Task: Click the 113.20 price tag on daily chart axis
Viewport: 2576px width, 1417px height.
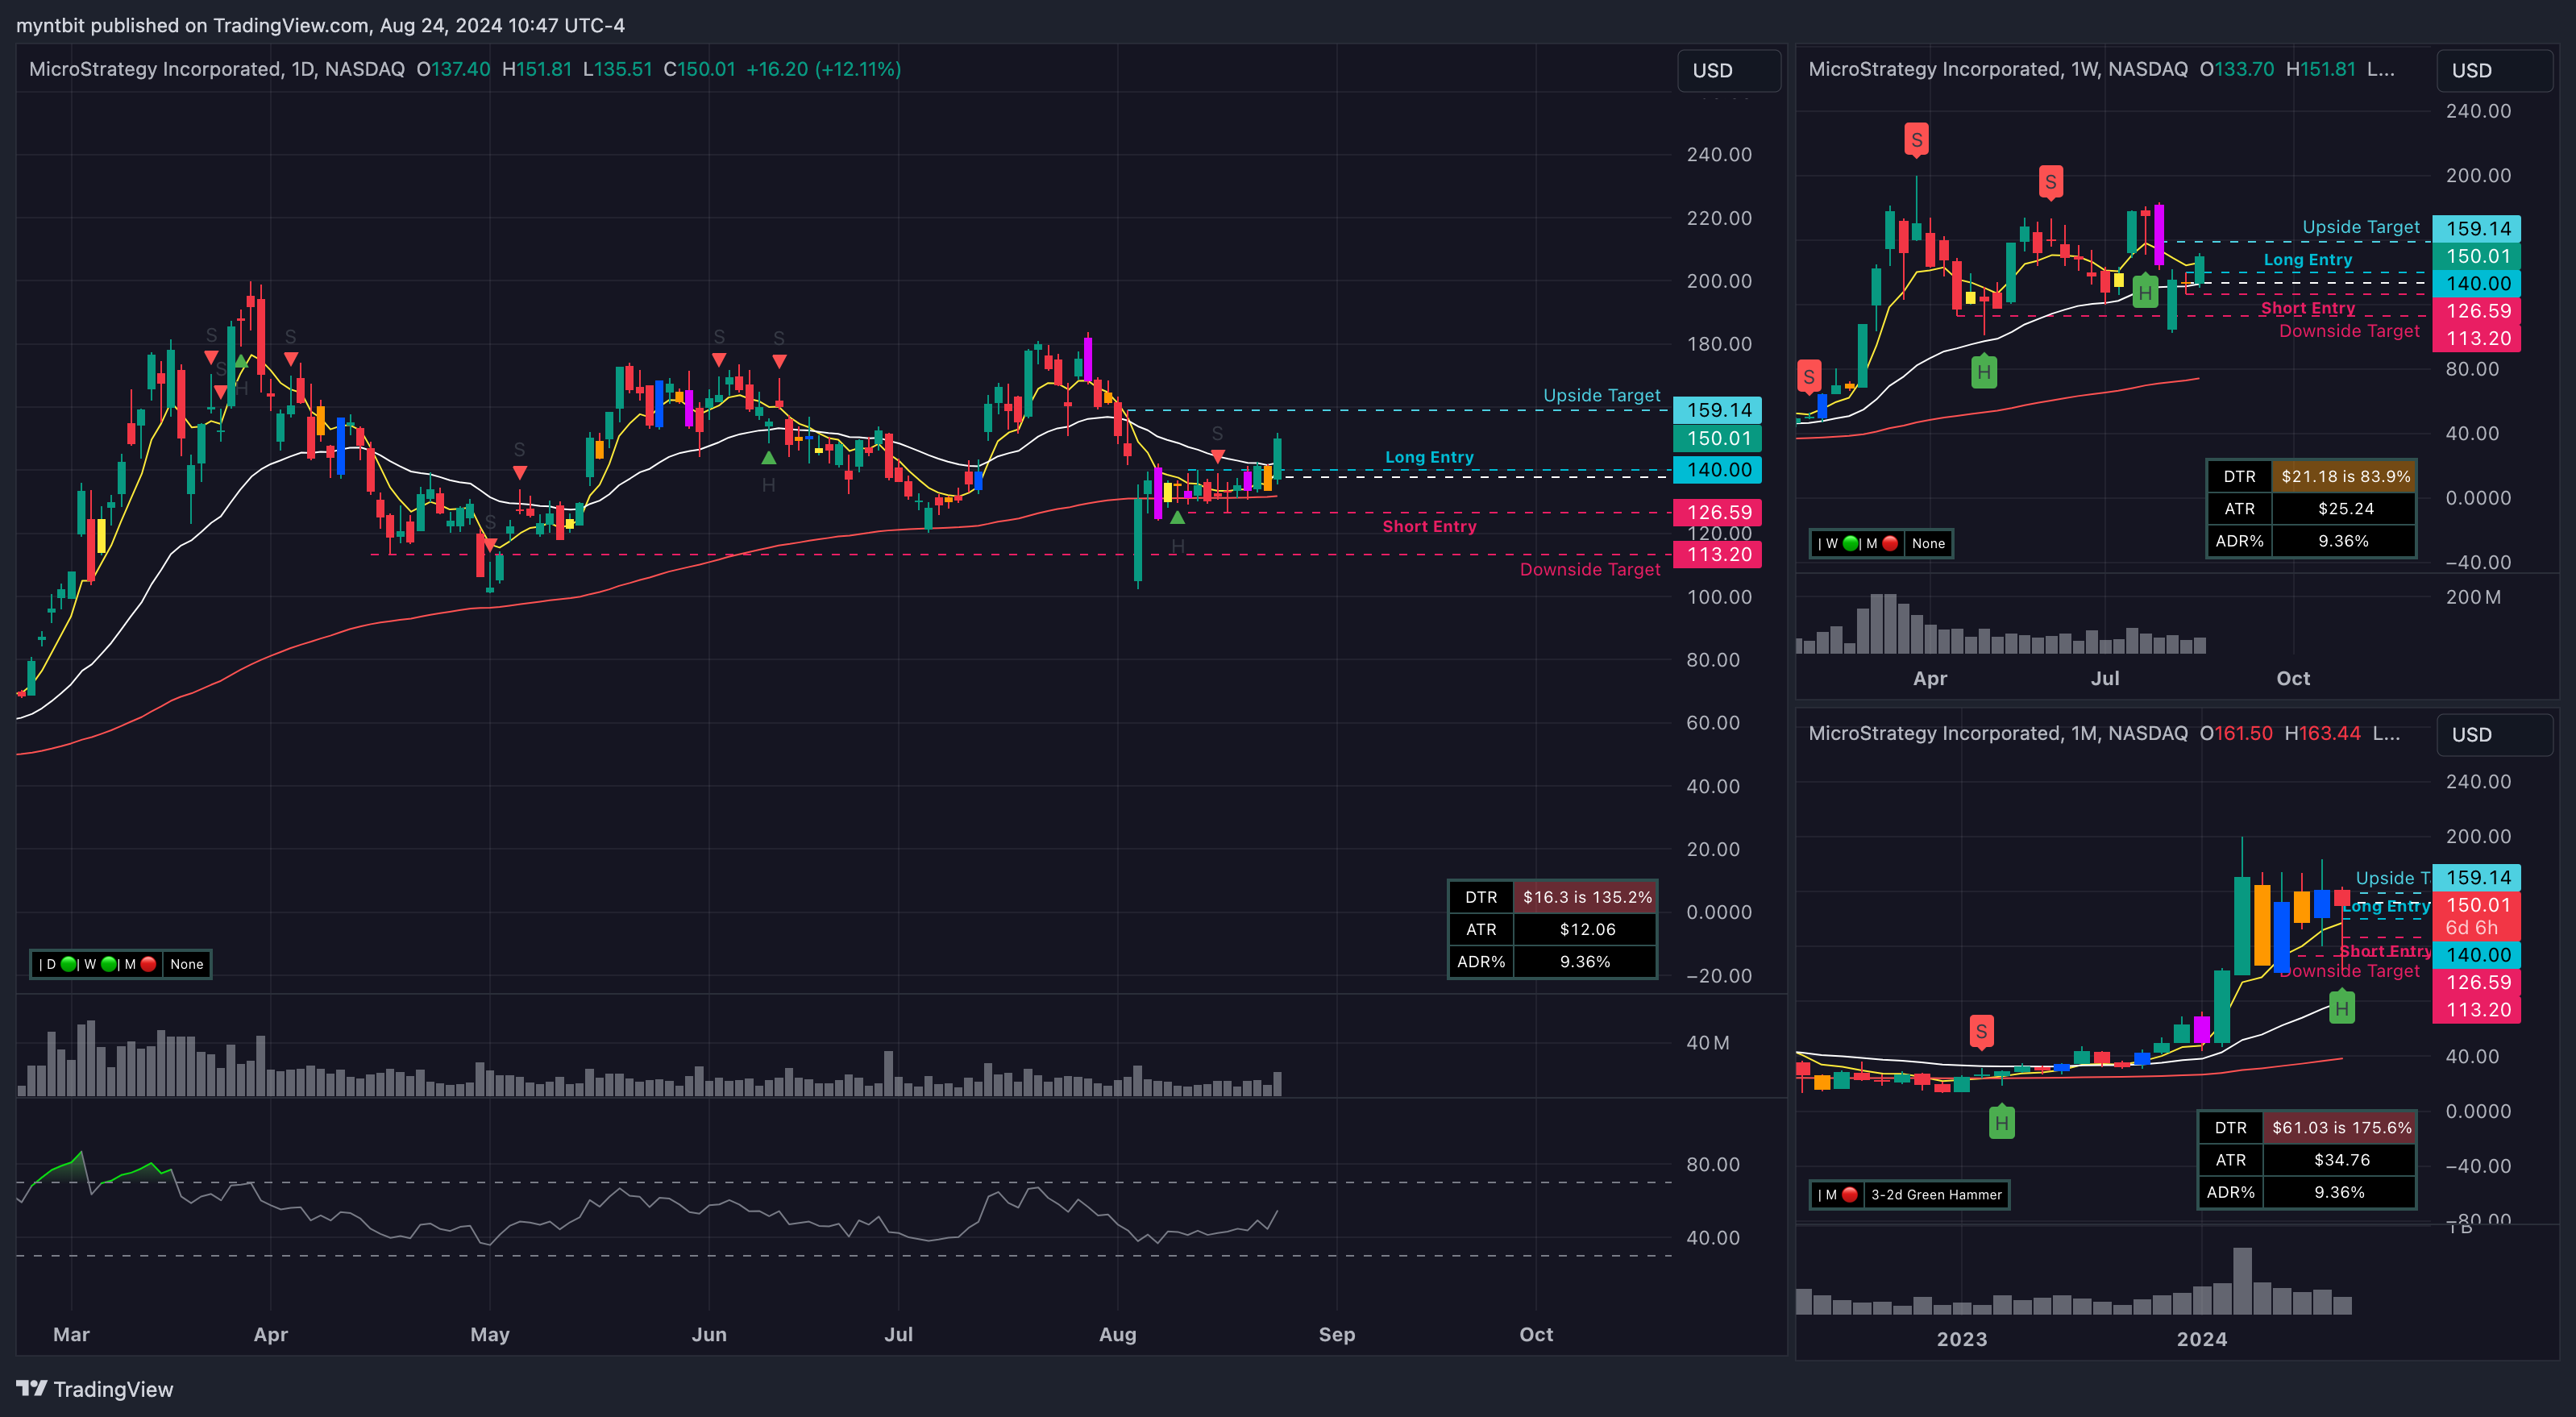Action: point(1717,554)
